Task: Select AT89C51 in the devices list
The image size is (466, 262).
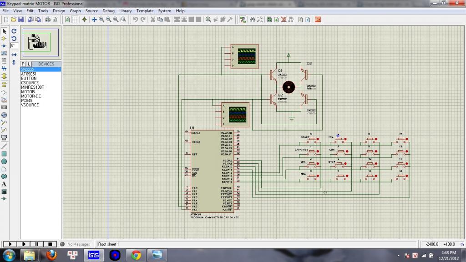Action: (x=29, y=74)
